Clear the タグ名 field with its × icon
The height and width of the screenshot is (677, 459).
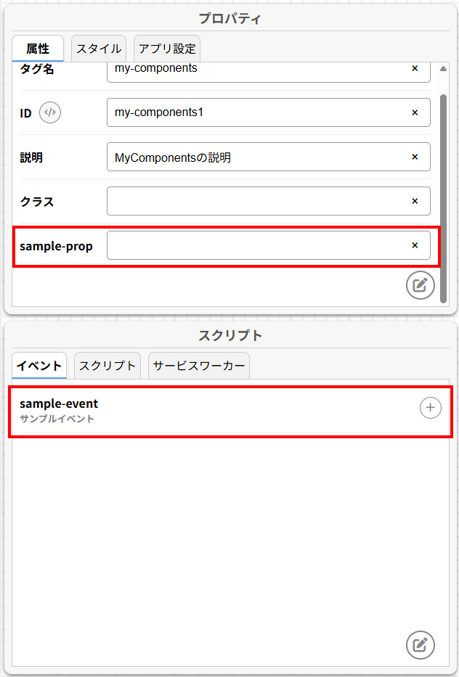pyautogui.click(x=415, y=68)
